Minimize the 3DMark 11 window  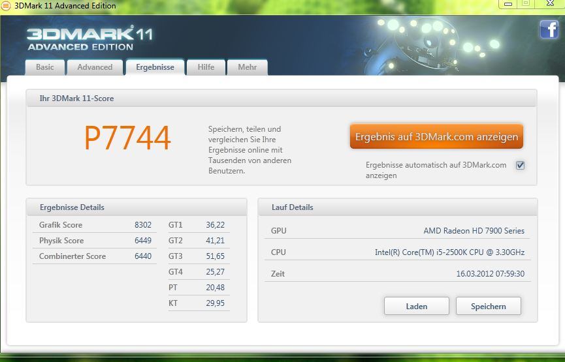point(508,4)
